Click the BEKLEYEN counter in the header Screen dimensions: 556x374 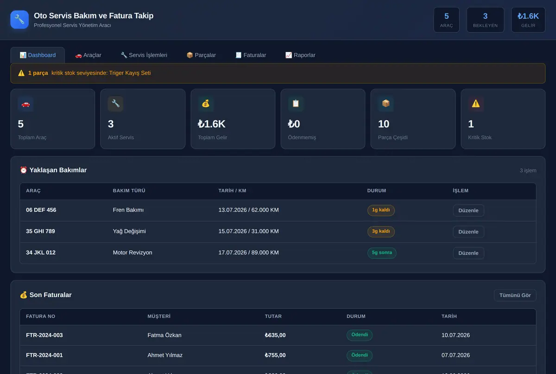(x=485, y=20)
